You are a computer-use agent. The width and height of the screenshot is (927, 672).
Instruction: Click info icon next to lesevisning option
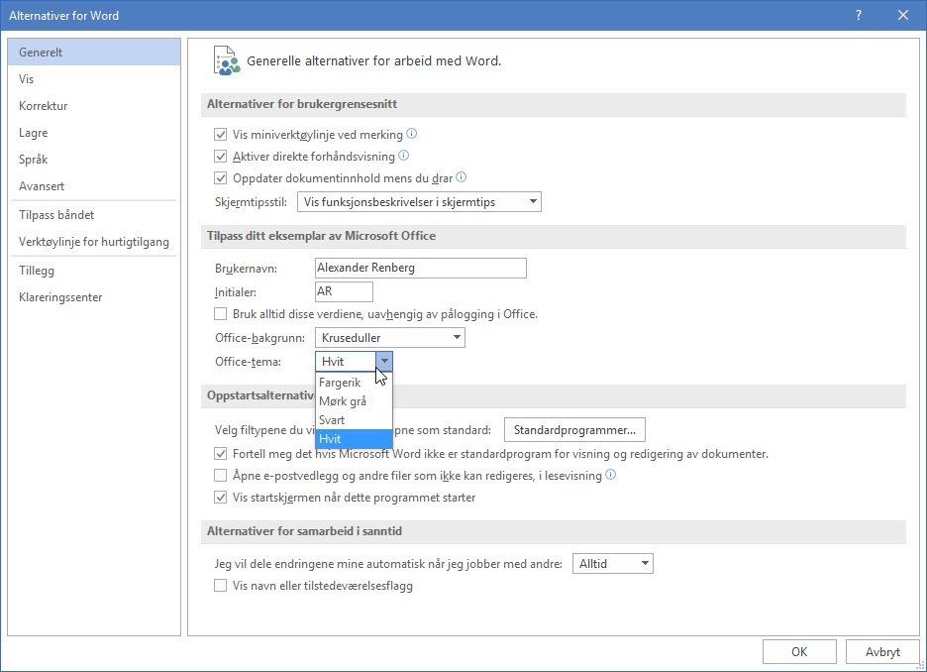pos(610,475)
